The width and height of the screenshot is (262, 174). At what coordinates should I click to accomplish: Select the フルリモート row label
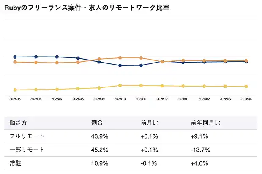27,136
